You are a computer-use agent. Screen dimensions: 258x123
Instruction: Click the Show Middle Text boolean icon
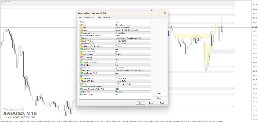pyautogui.click(x=81, y=49)
